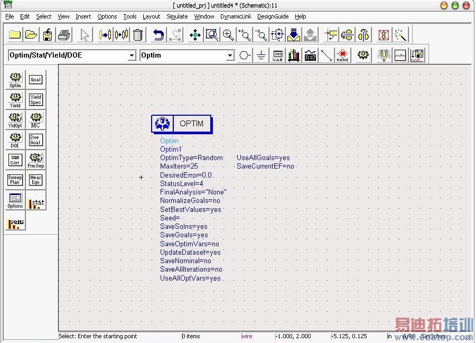Click the Optim1 instance name text

(171, 150)
